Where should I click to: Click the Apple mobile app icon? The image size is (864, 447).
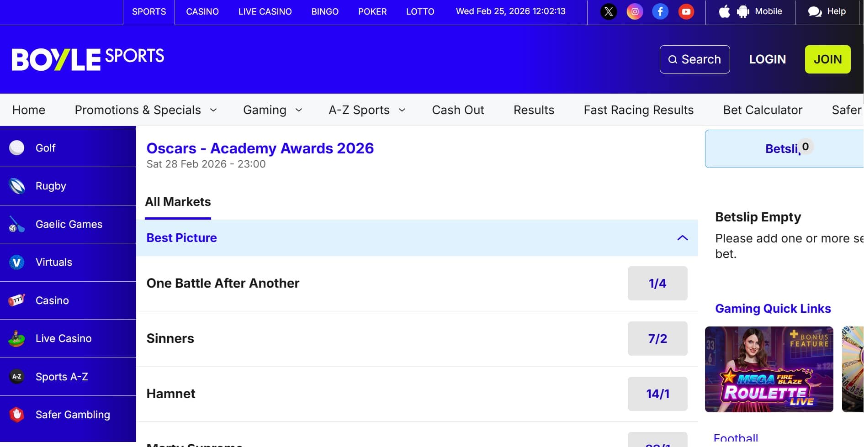pyautogui.click(x=724, y=11)
